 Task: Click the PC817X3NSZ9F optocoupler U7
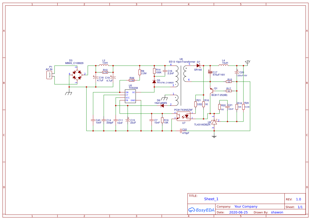(x=184, y=116)
